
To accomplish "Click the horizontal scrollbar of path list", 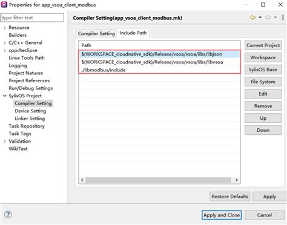I will pos(158,180).
